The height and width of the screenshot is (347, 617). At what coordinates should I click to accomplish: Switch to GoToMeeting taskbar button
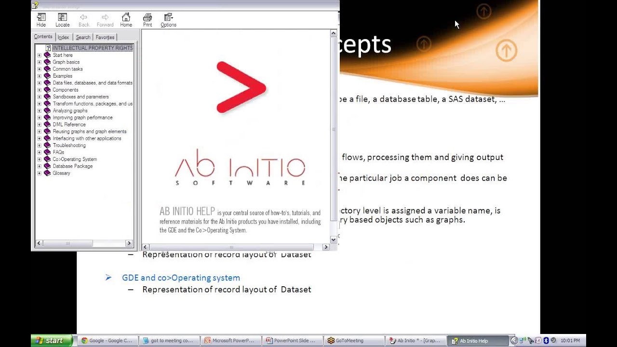[354, 341]
